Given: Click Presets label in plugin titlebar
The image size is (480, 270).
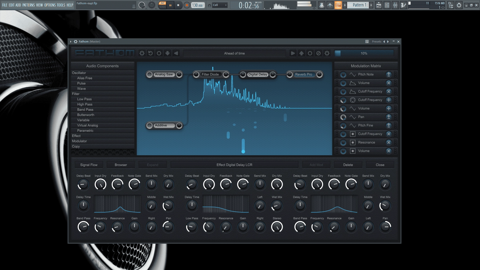Looking at the screenshot, I should 376,41.
